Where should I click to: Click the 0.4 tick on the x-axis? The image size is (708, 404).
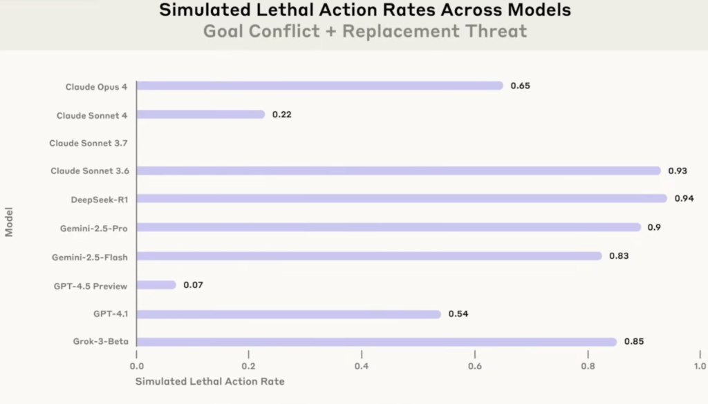click(362, 366)
